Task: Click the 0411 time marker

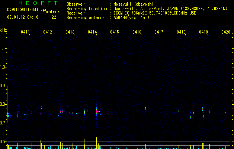Action: [x=25, y=32]
